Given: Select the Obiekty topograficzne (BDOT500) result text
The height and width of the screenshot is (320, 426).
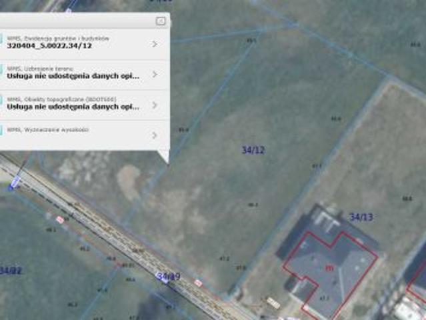Looking at the screenshot, I should pos(73,106).
